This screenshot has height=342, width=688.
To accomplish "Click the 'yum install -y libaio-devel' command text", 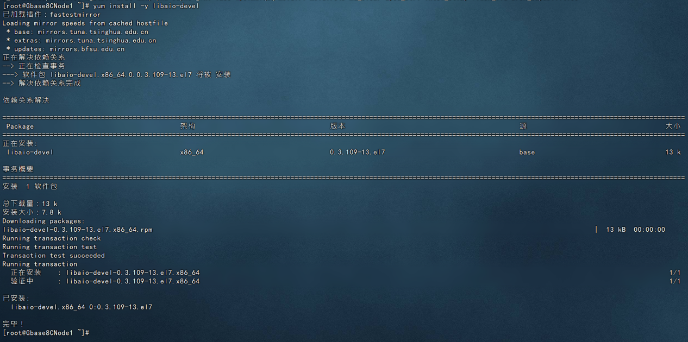I will click(x=146, y=6).
